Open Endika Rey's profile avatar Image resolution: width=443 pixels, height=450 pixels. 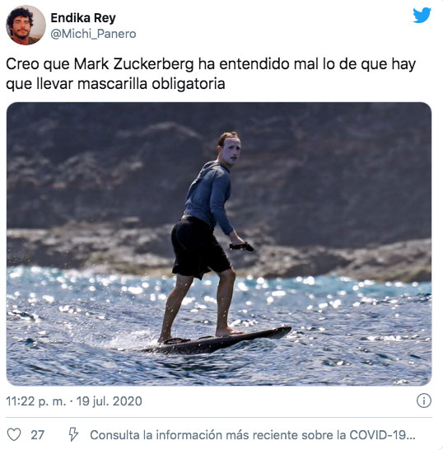click(x=26, y=25)
